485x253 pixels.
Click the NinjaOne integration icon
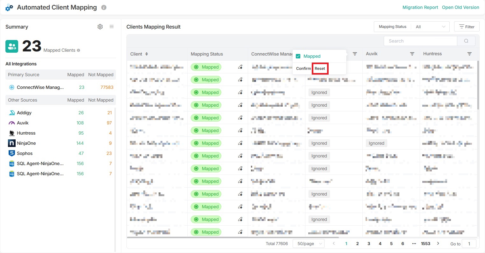[11, 143]
